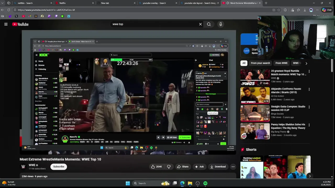
Task: Open more actions menu beside Download
Action: click(x=233, y=167)
